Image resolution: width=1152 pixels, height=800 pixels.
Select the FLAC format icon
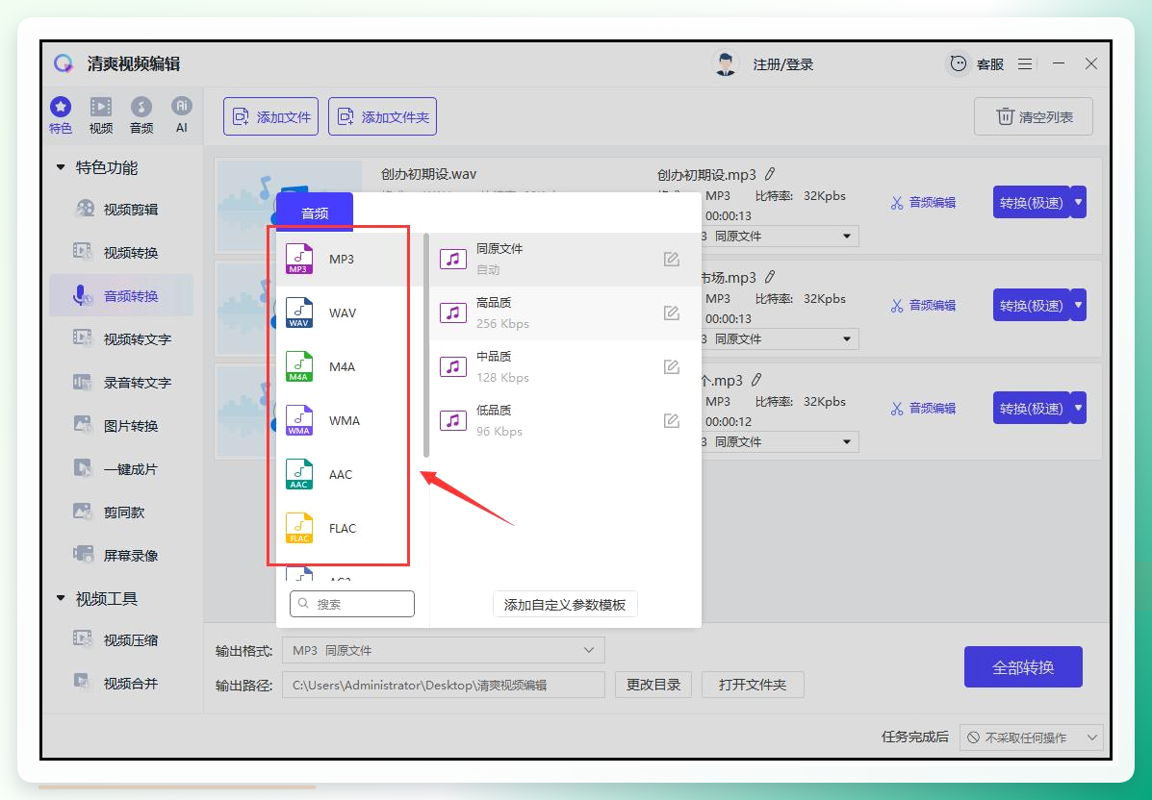click(299, 528)
